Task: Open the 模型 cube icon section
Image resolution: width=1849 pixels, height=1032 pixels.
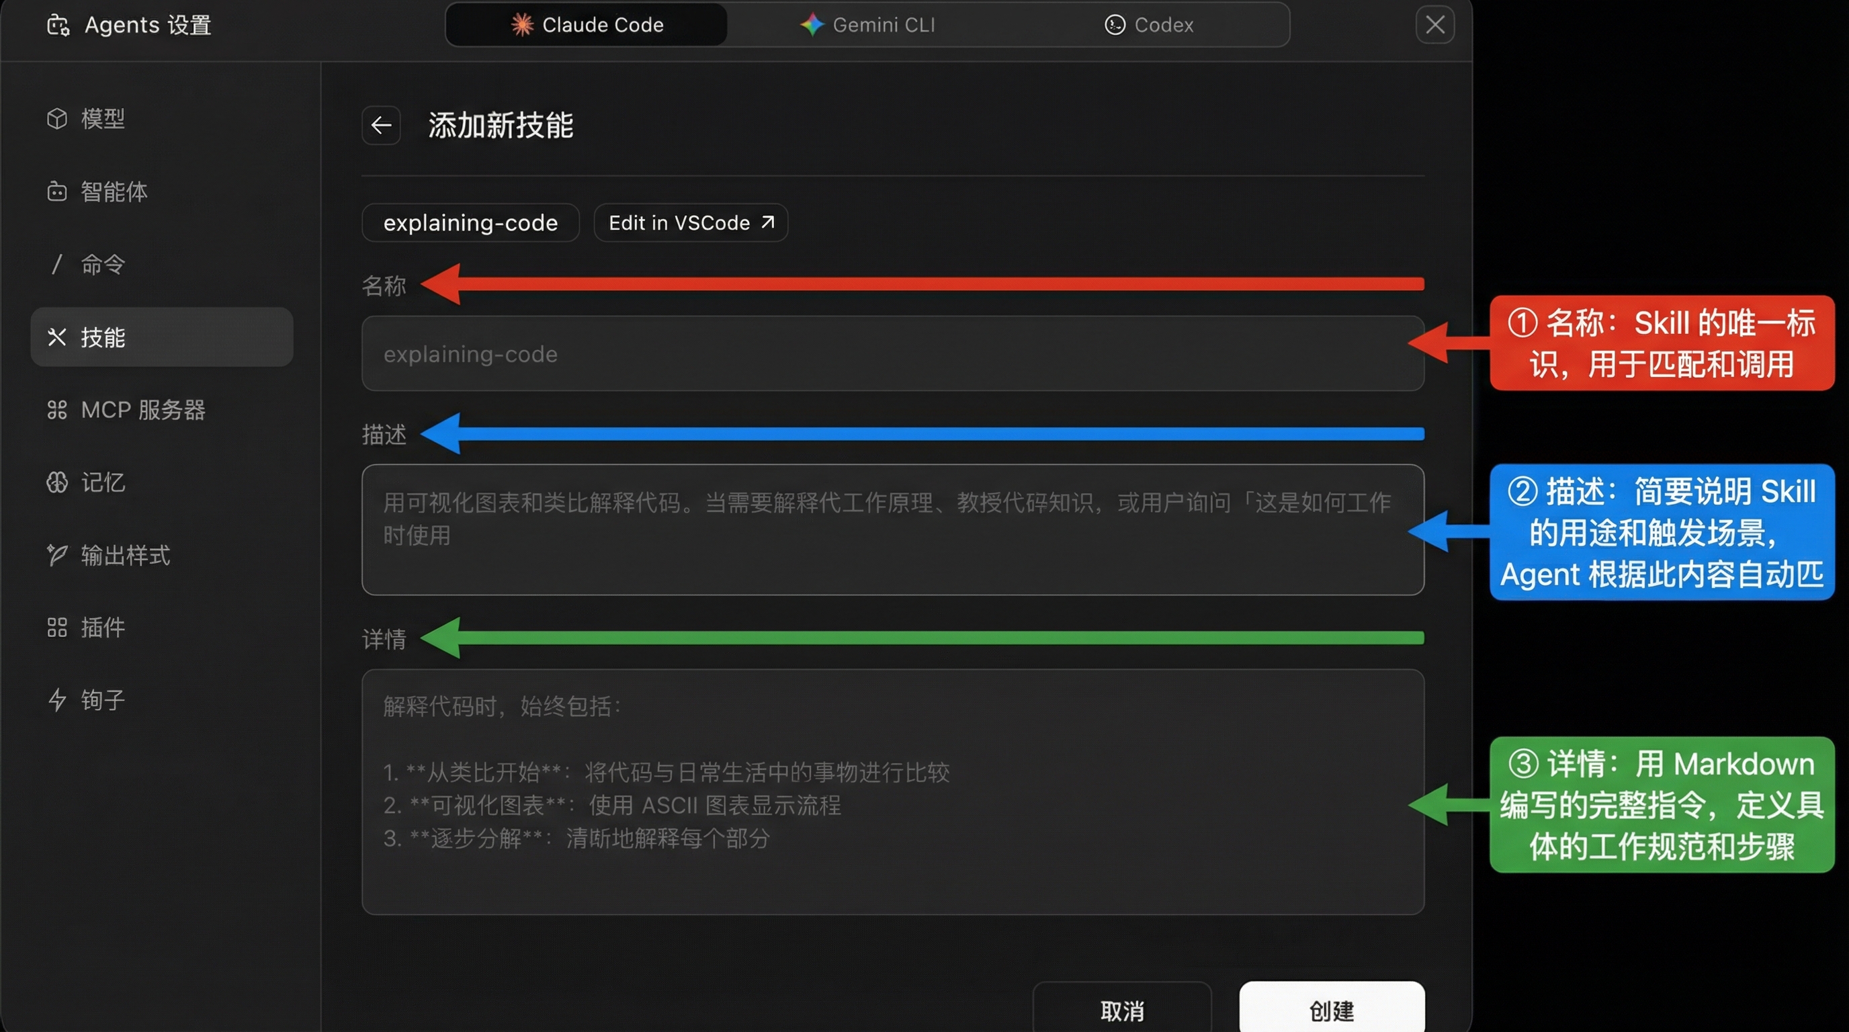Action: [56, 118]
